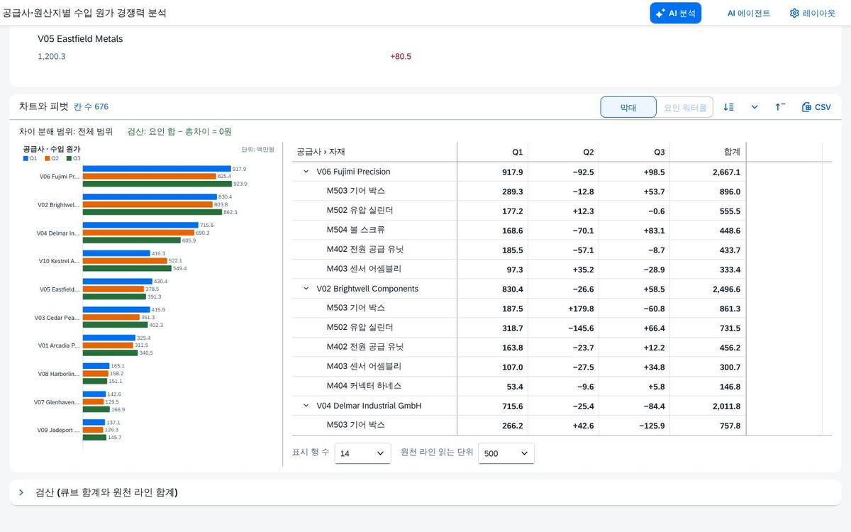Click the collapse-up arrow icon
Screen dimensions: 851x532
pyautogui.click(x=780, y=107)
